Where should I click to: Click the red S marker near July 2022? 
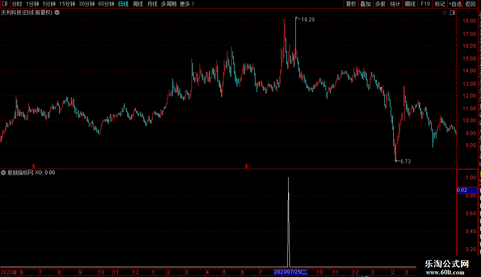[34, 166]
